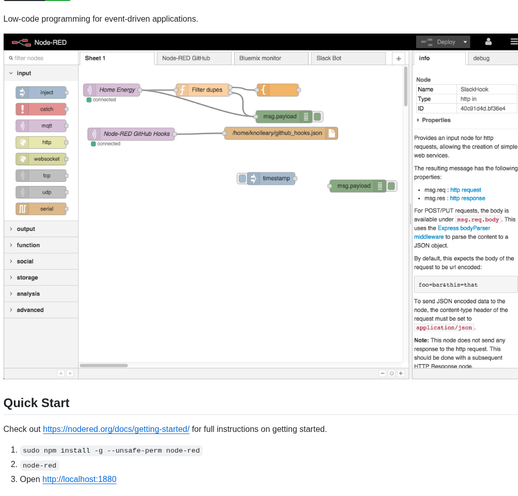The height and width of the screenshot is (496, 518).
Task: Click the 'application/json' code text
Action: [444, 328]
